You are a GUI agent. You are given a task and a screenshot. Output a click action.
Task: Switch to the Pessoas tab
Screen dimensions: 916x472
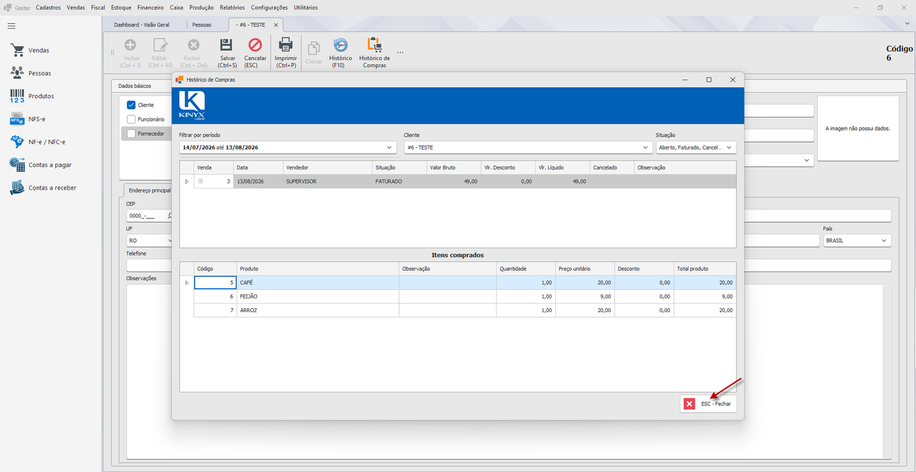point(202,25)
